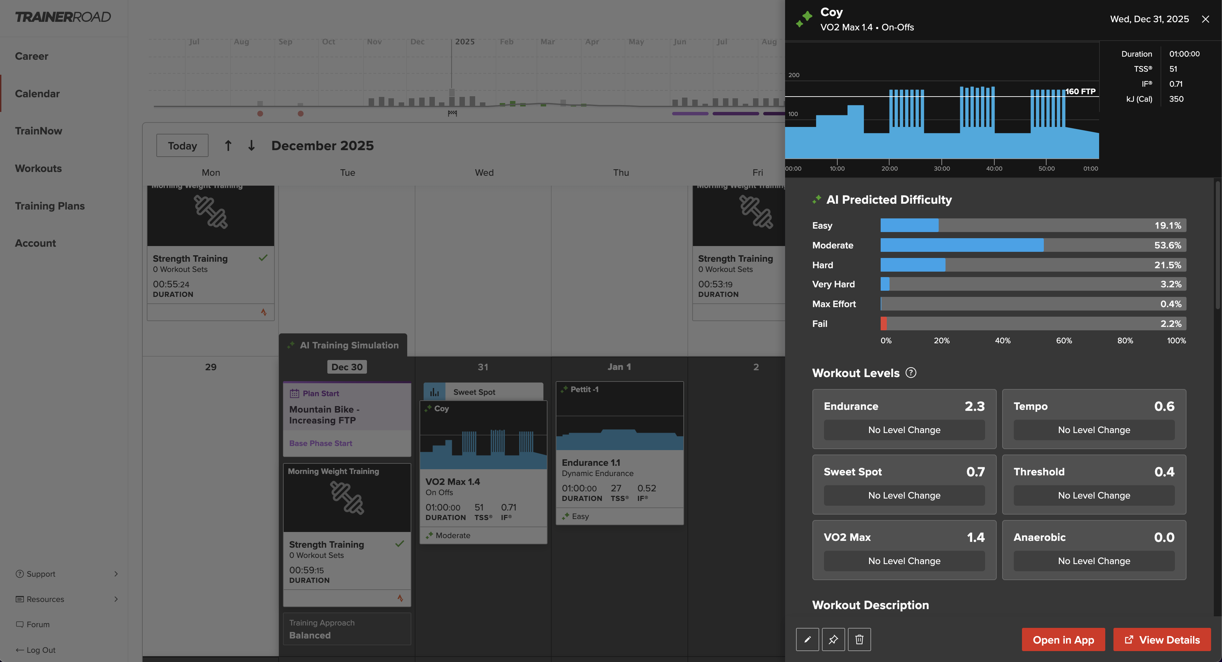This screenshot has width=1222, height=662.
Task: Open the Calendar page
Action: click(37, 93)
